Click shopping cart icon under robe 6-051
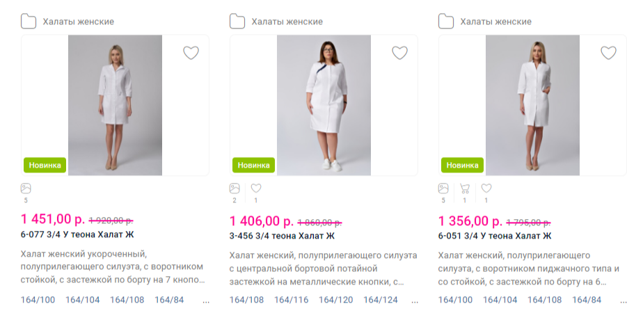The width and height of the screenshot is (627, 313). click(465, 188)
